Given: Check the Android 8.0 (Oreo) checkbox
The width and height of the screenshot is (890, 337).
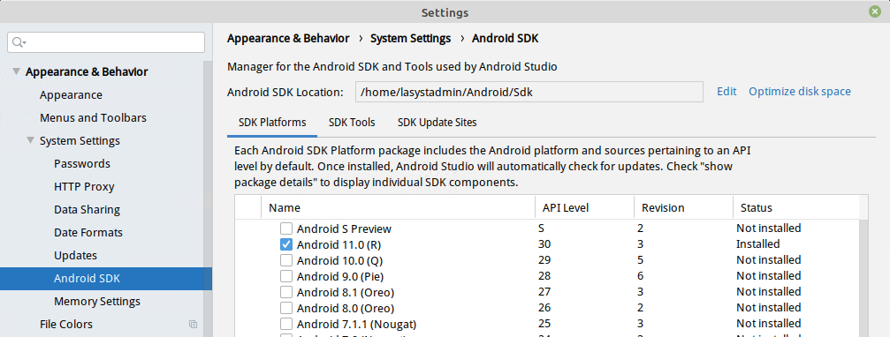Looking at the screenshot, I should [286, 308].
